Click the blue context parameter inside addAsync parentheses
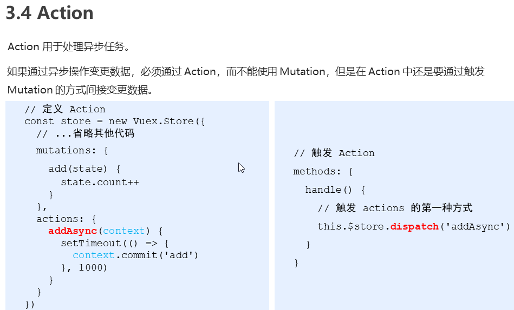Screen dimensions: 514x310 click(x=124, y=231)
